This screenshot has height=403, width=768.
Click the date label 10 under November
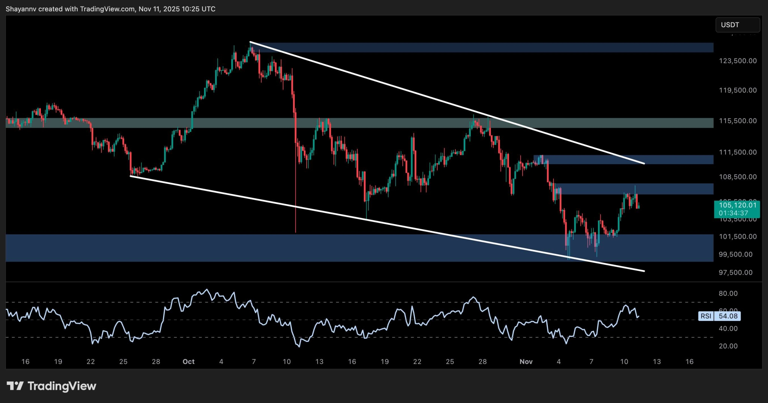(624, 362)
